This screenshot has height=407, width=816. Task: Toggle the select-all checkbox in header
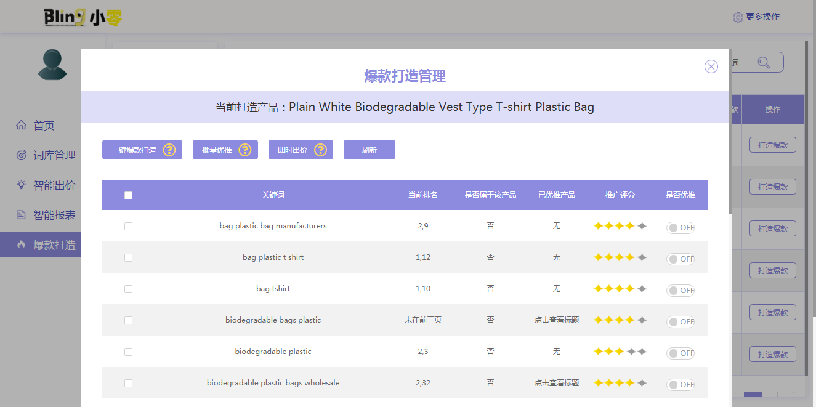pyautogui.click(x=128, y=195)
